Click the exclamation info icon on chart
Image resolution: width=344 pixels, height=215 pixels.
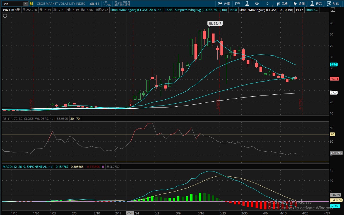pyautogui.click(x=5, y=16)
